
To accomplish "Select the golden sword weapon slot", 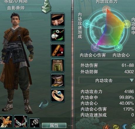I will pyautogui.click(x=6, y=122).
